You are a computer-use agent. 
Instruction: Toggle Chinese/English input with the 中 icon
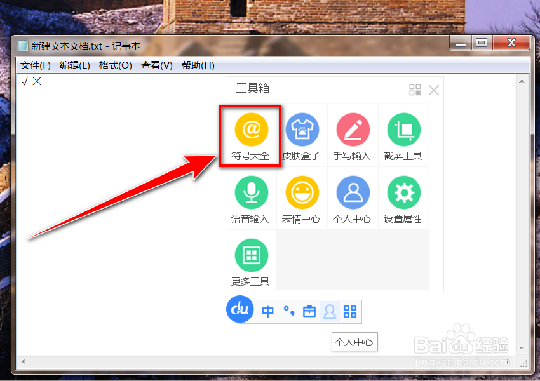(267, 311)
